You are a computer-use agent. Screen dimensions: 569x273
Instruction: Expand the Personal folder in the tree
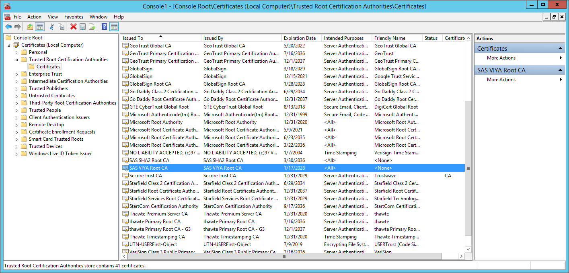pyautogui.click(x=16, y=52)
